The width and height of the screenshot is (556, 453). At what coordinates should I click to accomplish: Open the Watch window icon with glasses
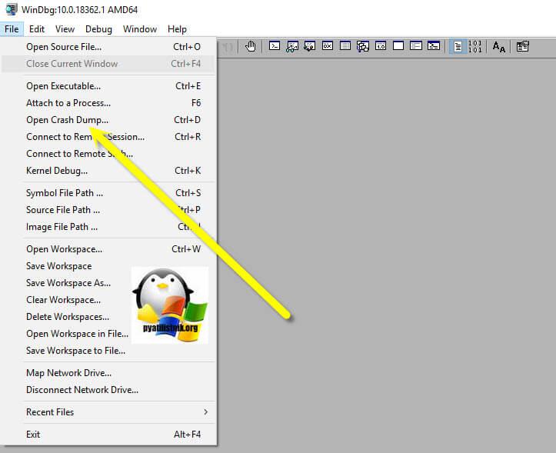[292, 46]
